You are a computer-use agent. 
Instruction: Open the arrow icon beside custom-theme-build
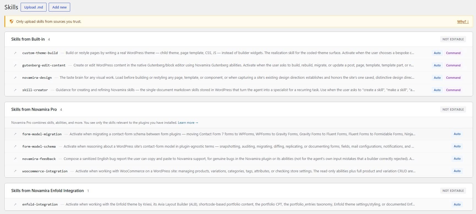click(x=15, y=53)
